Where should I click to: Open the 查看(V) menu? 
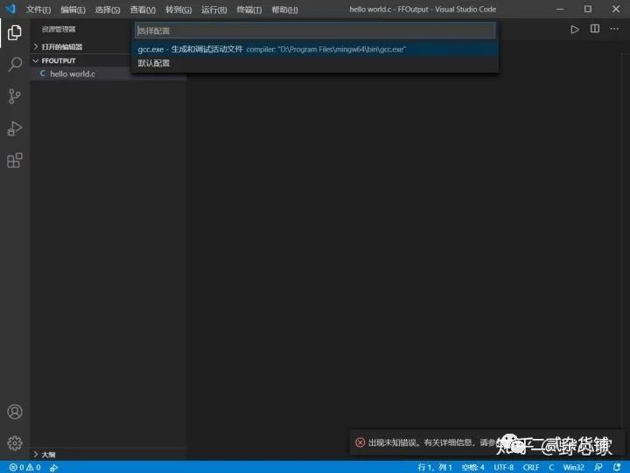[143, 10]
